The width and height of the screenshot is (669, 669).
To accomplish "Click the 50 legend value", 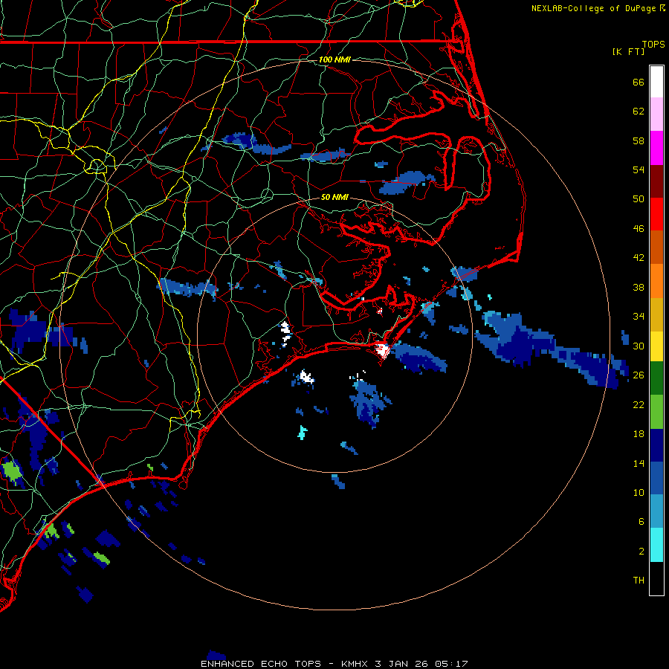I will point(639,198).
